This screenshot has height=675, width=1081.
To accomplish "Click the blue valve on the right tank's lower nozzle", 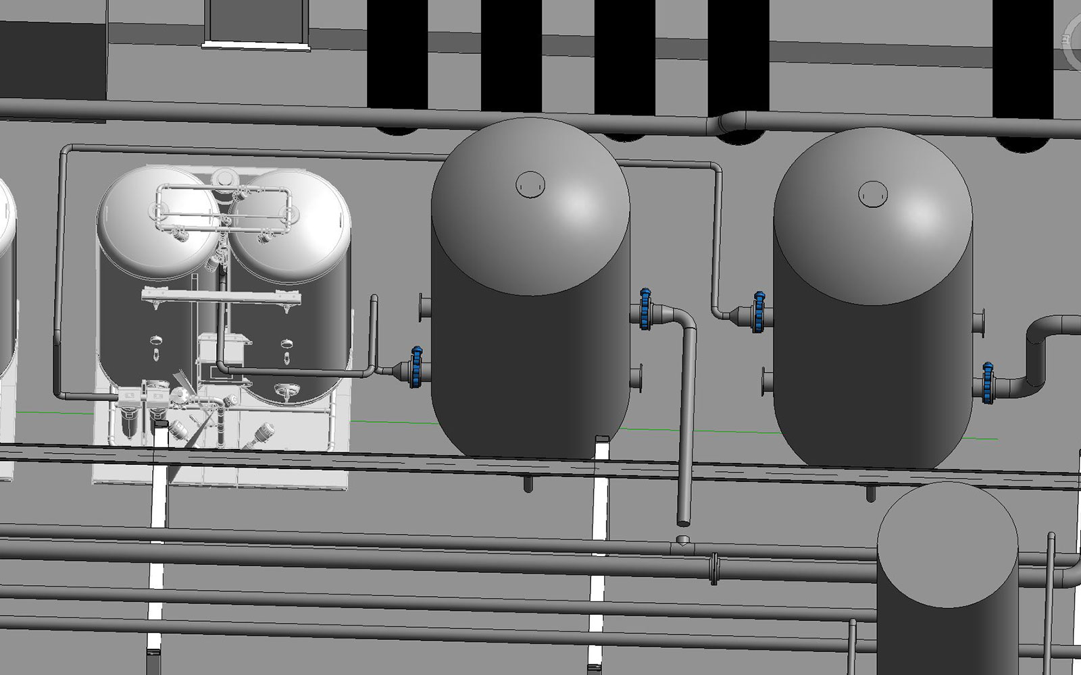I will [988, 382].
